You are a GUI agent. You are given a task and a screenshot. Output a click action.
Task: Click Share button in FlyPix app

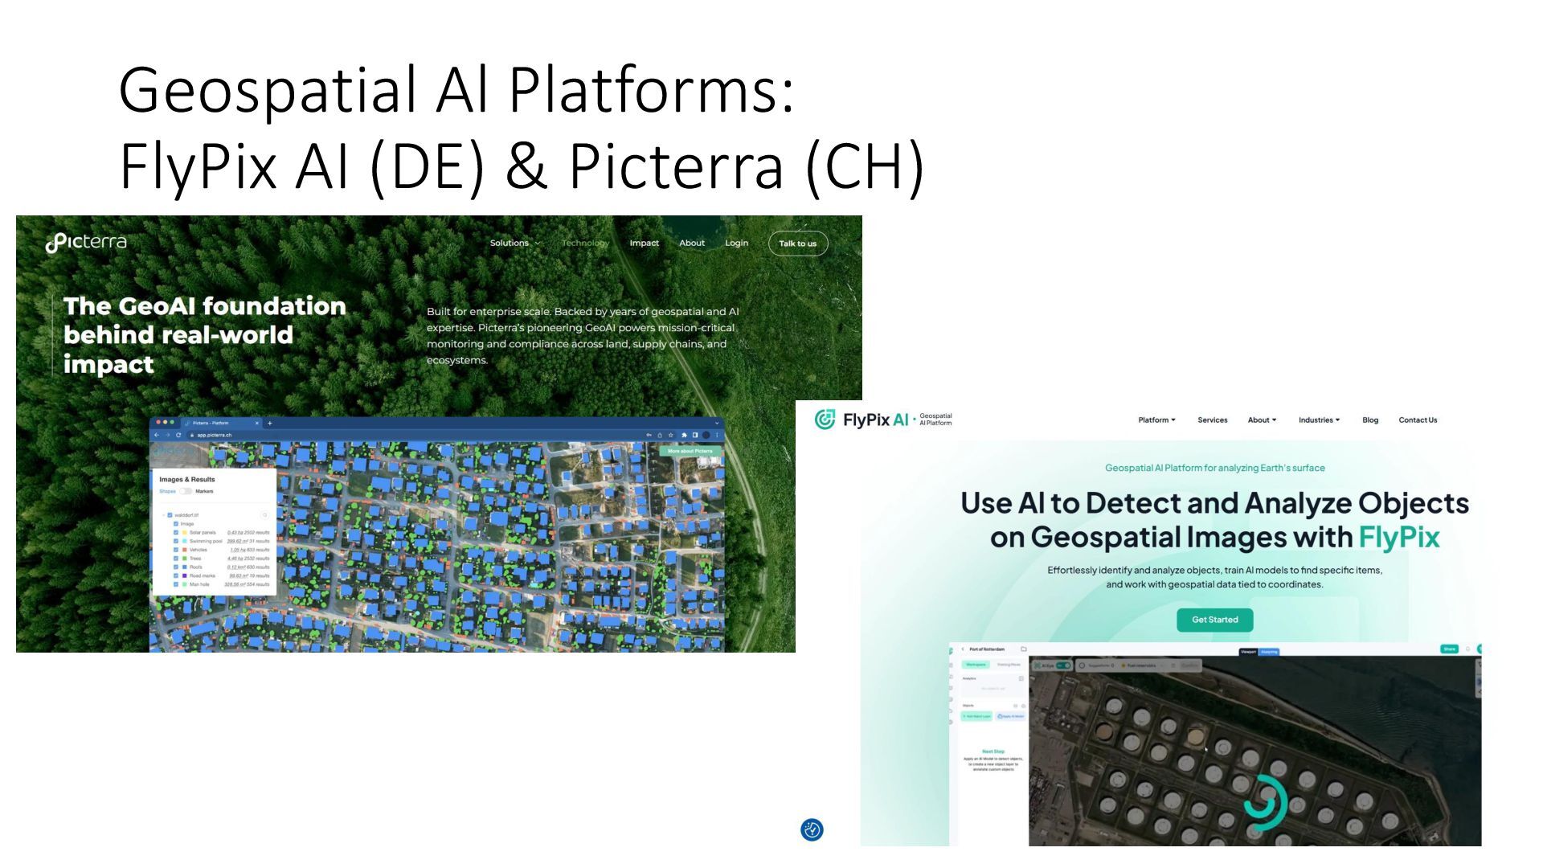click(1449, 649)
